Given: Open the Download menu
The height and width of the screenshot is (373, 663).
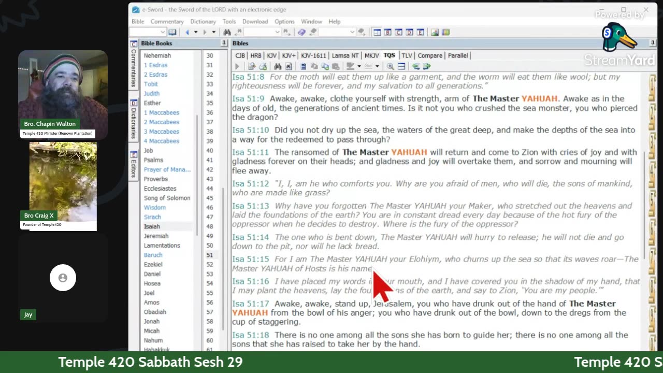Looking at the screenshot, I should coord(255,22).
